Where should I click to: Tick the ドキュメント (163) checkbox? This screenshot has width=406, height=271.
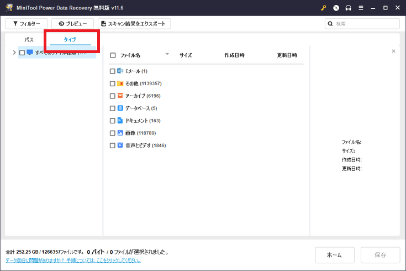point(113,121)
